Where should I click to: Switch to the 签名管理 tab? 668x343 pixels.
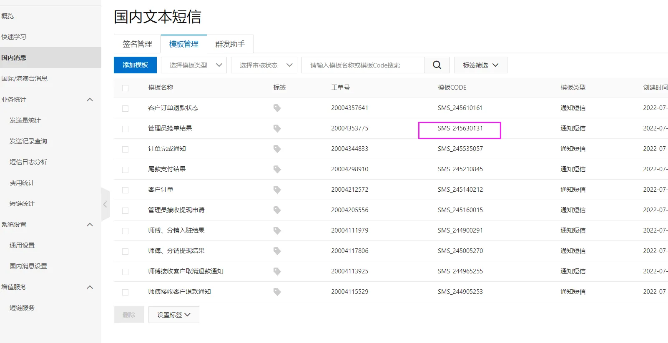137,44
